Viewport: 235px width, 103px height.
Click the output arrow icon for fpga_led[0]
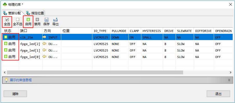[44, 57]
